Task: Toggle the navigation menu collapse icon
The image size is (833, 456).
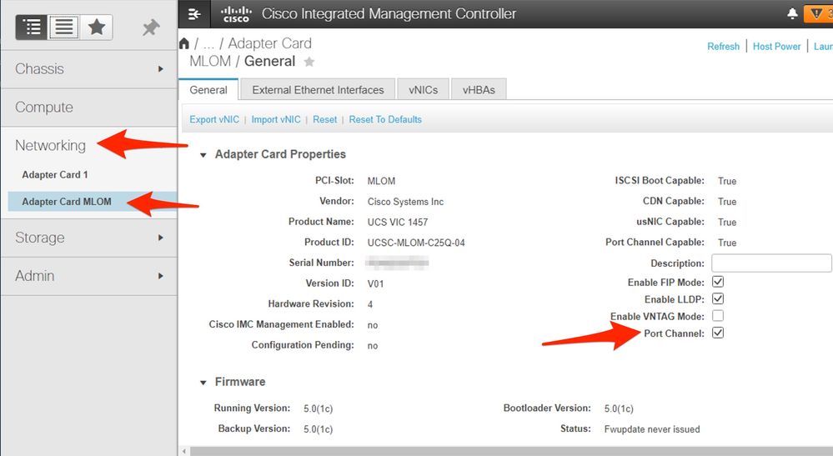Action: [x=194, y=14]
